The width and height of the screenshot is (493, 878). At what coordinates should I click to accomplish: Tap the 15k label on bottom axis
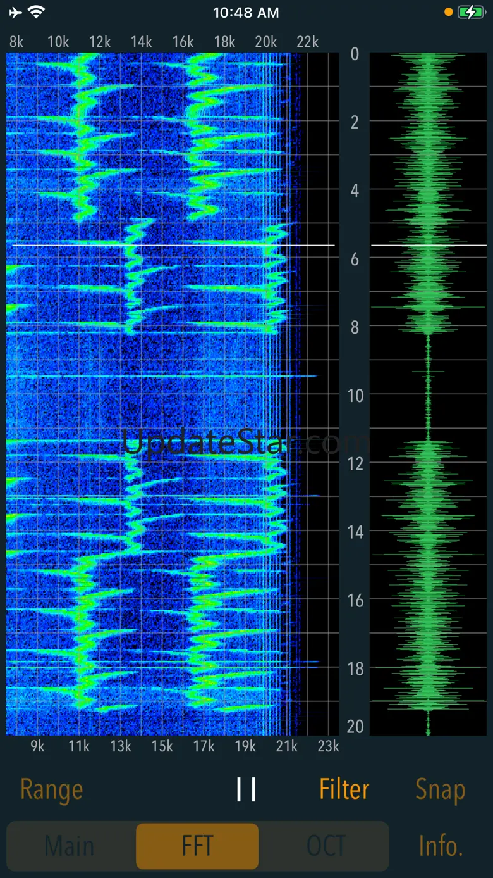(162, 746)
